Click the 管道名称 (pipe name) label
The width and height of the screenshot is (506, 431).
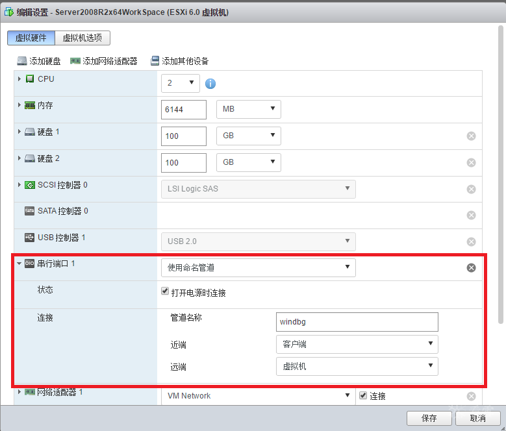point(186,318)
